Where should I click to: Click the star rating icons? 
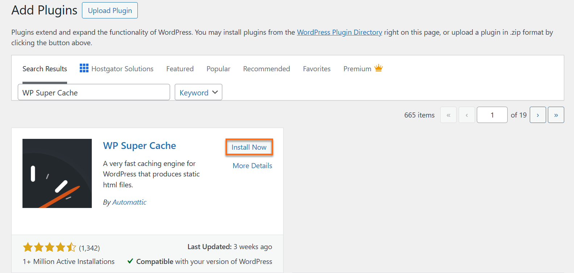point(50,247)
